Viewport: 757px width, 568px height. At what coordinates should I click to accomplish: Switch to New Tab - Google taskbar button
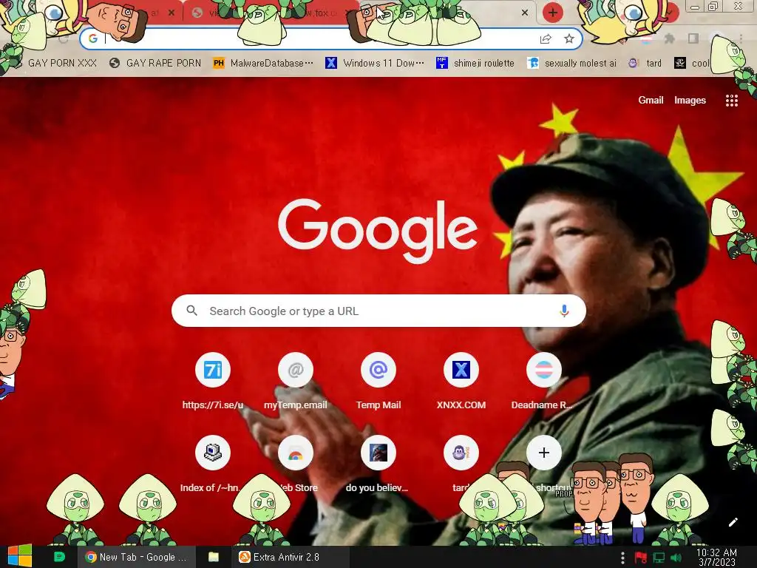click(136, 557)
